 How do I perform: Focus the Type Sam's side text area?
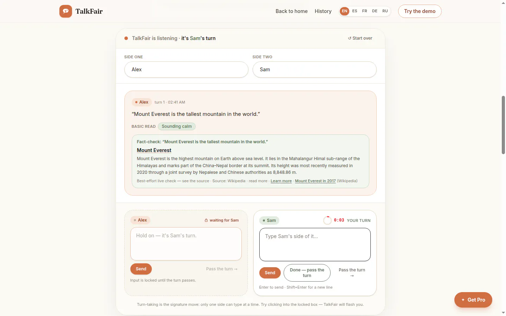pos(315,245)
